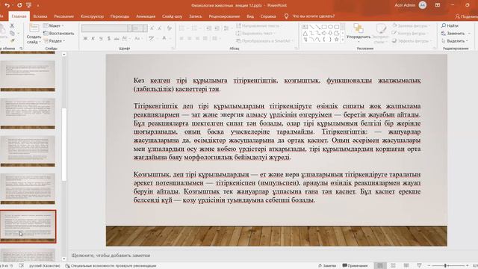This screenshot has width=478, height=269.
Task: Increase font size with larger A icon
Action: click(152, 28)
